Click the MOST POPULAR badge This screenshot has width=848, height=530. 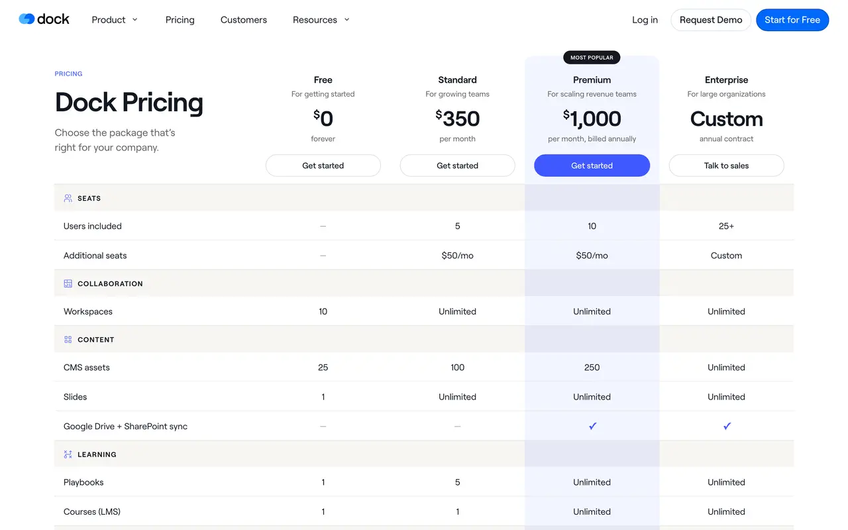click(x=592, y=58)
